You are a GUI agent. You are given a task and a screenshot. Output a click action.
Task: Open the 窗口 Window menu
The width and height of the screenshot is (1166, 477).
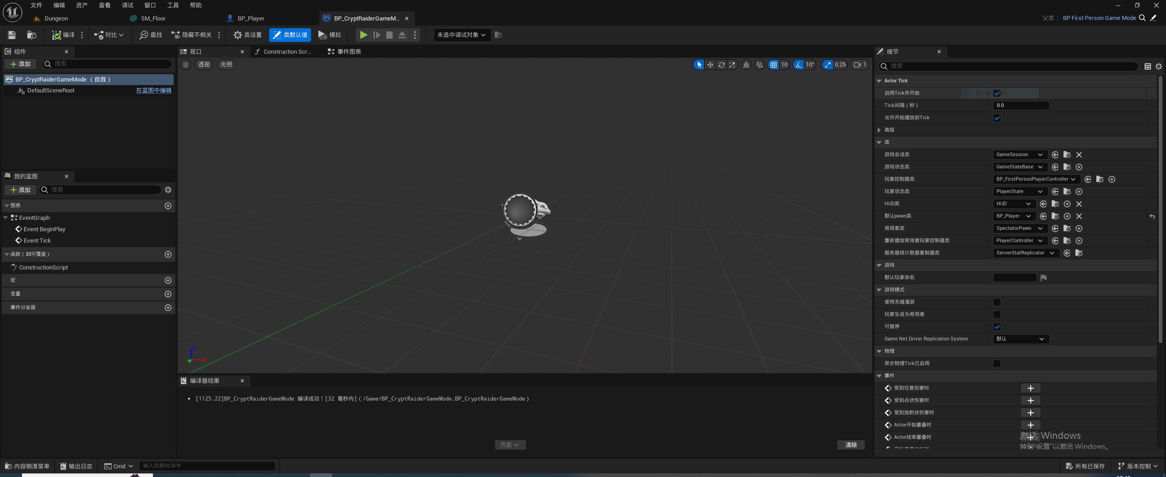150,5
